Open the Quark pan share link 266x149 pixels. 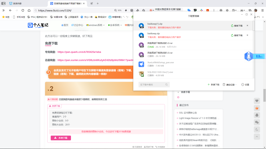[x=79, y=52]
